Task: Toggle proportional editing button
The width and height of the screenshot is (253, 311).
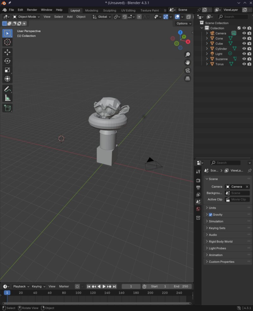Action: point(139,17)
